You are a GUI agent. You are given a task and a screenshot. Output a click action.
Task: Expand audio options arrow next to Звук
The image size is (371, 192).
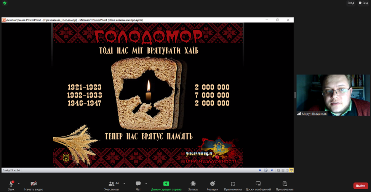pos(19,184)
